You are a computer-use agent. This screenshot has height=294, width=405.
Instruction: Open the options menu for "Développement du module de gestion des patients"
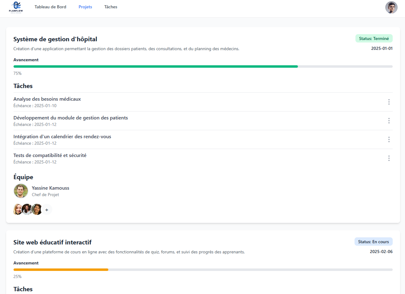point(389,121)
